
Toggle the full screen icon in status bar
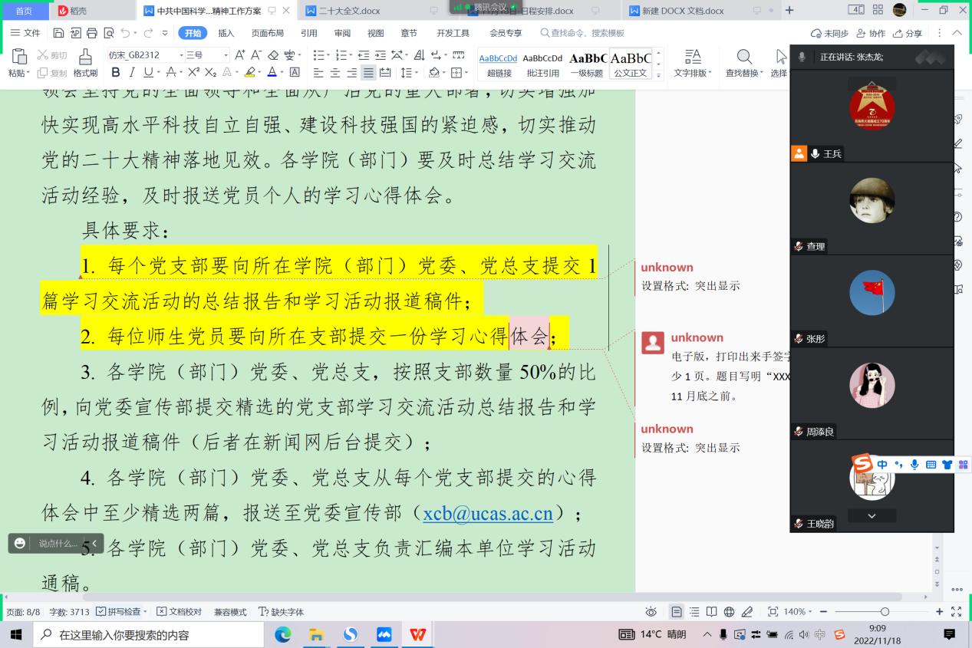click(x=956, y=612)
